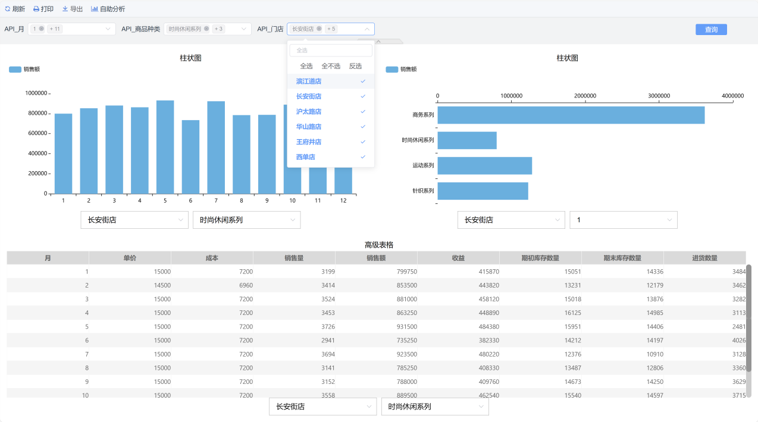
Task: Toggle 华山路店 option in store dropdown
Action: click(x=331, y=127)
